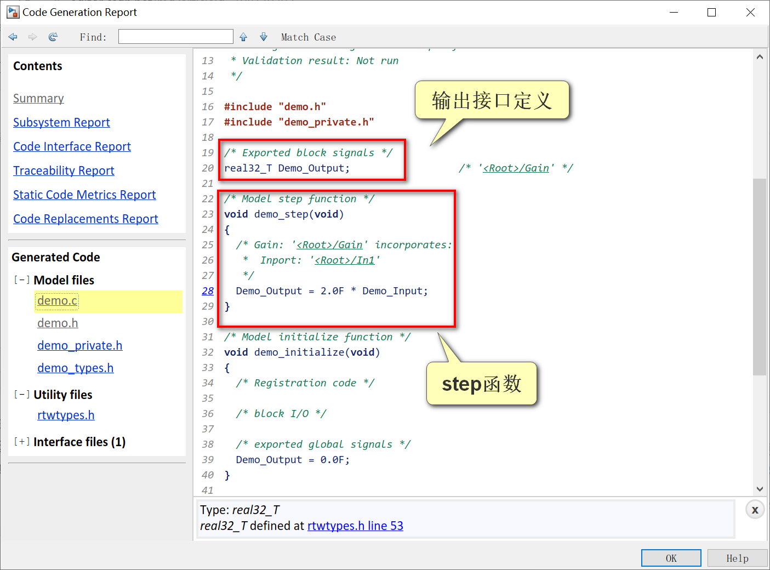Select demo.c in Model files
770x570 pixels.
coord(58,301)
